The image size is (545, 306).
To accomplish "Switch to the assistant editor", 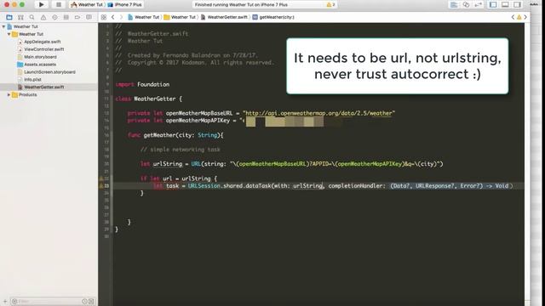I will (x=466, y=4).
